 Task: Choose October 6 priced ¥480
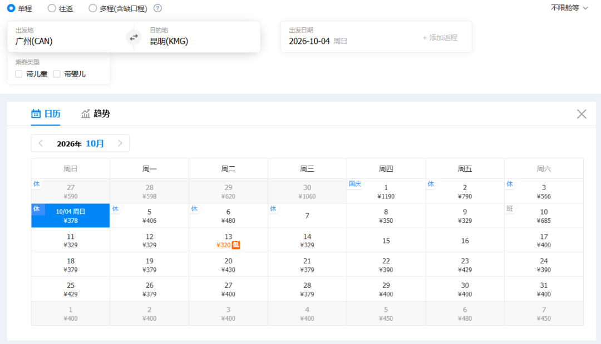(228, 216)
